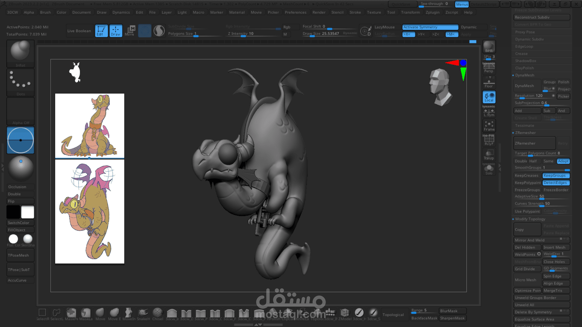The image size is (582, 327).
Task: Open the Zplugin menu
Action: point(432,12)
